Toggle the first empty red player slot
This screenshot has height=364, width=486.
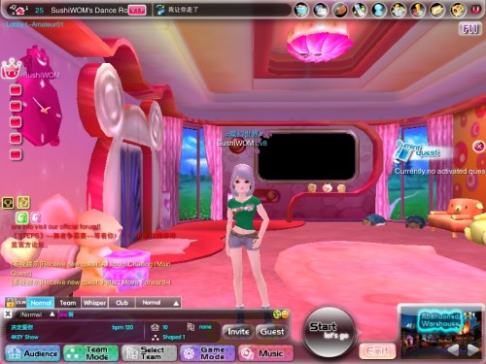click(x=16, y=90)
